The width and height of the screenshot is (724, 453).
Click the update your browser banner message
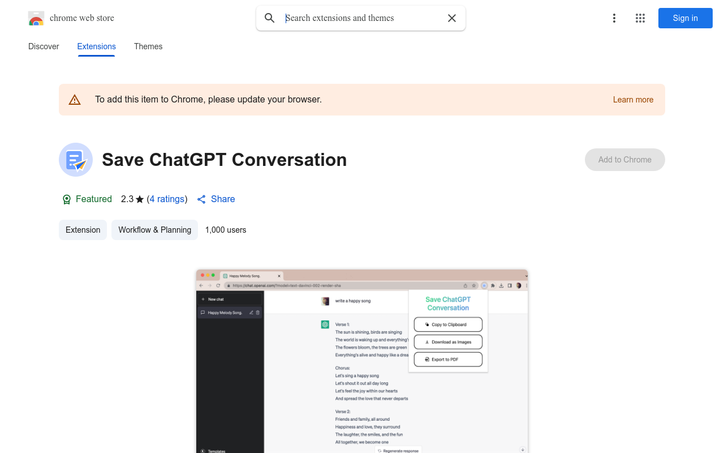(x=208, y=100)
